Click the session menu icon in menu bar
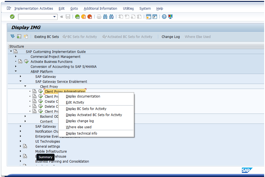Image resolution: width=265 pixels, height=177 pixels. coord(9,8)
